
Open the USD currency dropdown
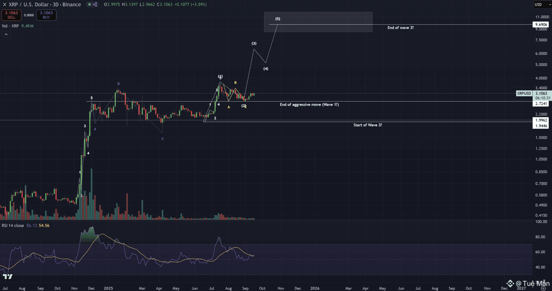point(543,5)
